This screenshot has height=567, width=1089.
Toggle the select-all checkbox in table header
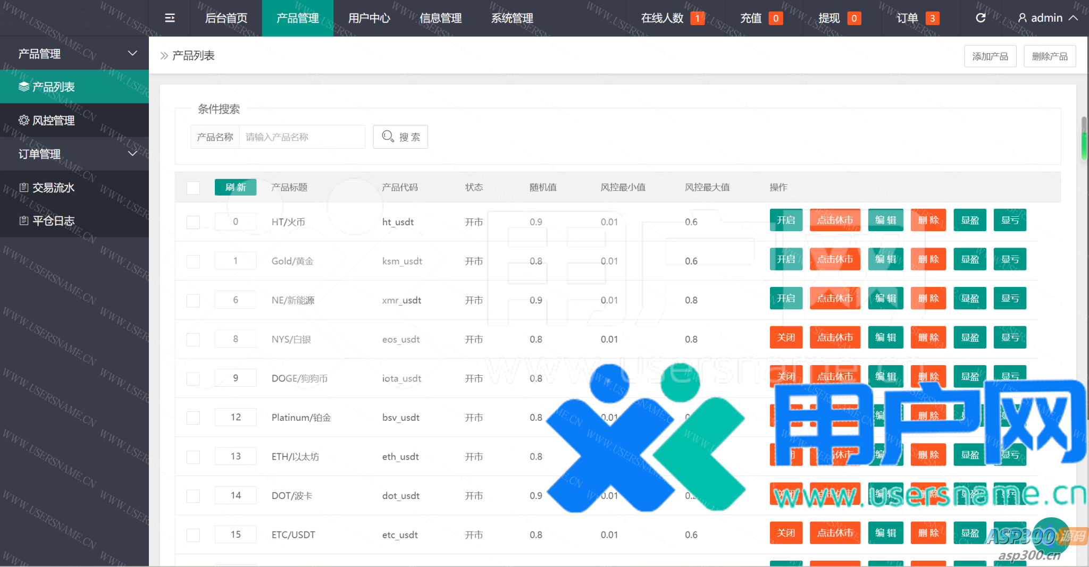(x=193, y=188)
